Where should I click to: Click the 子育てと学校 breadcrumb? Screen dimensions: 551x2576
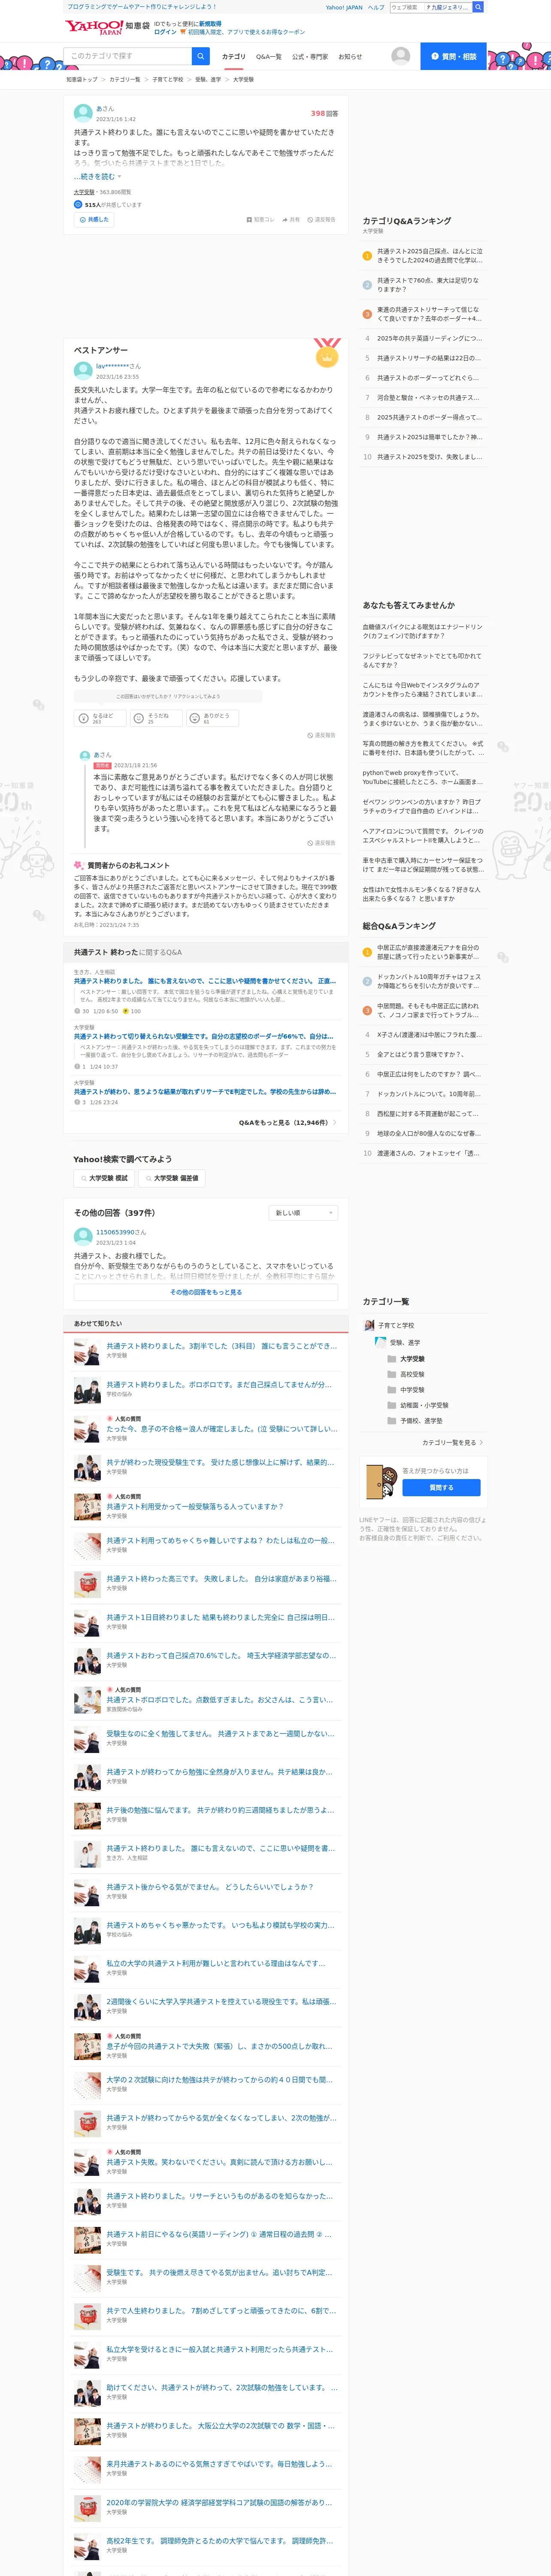[x=167, y=79]
